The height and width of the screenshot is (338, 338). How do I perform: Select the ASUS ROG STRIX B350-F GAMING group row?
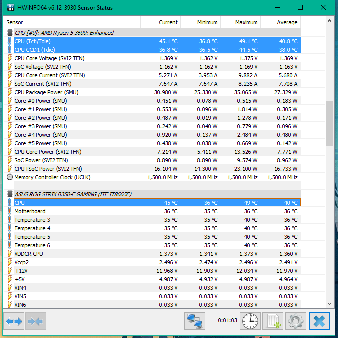(x=152, y=194)
